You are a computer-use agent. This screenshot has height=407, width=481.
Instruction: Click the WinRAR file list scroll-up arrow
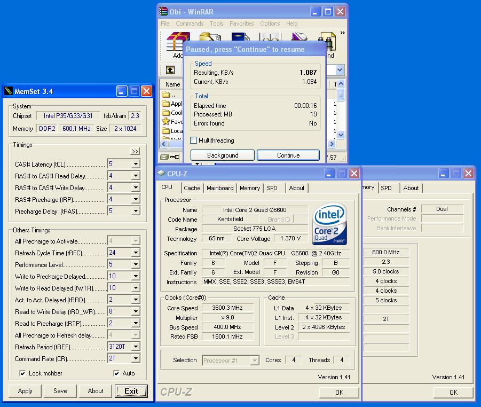(341, 84)
